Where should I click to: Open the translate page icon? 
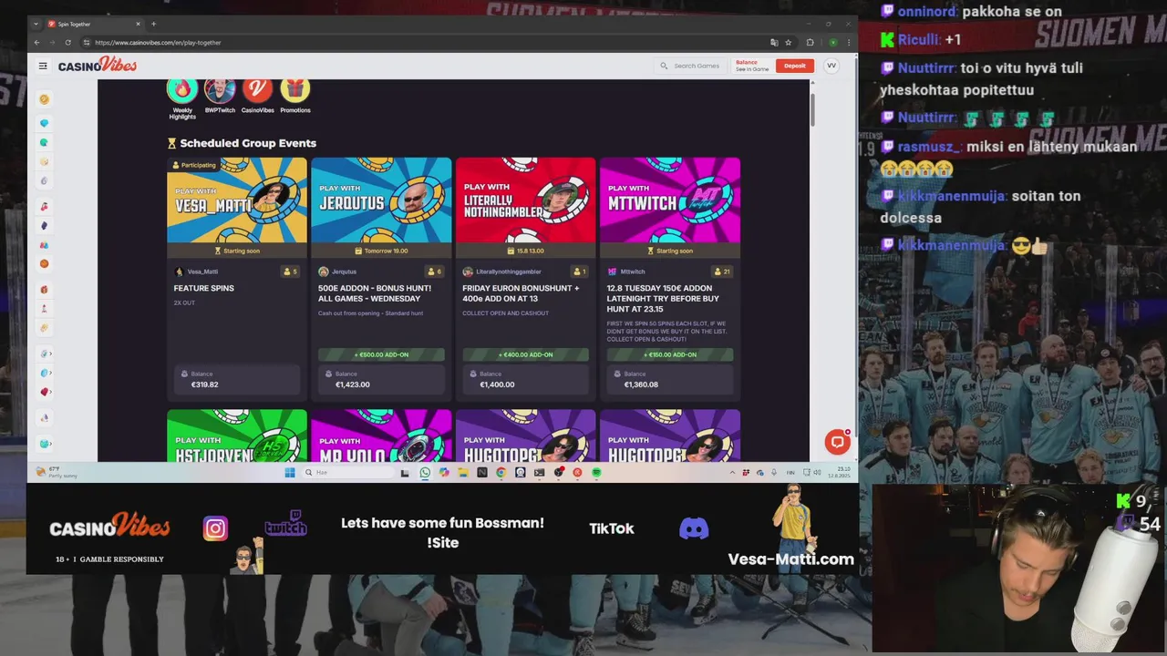point(774,43)
